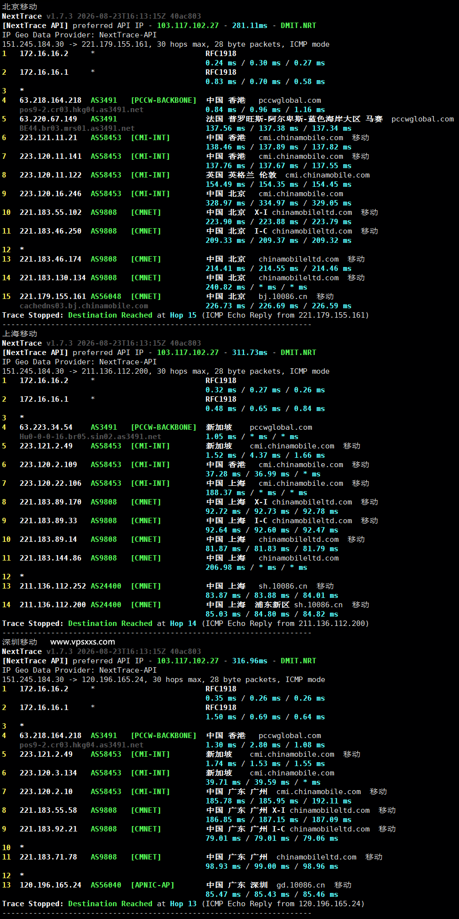The width and height of the screenshot is (459, 919).
Task: Click hop IP "223.120.11.141"
Action: [51, 156]
